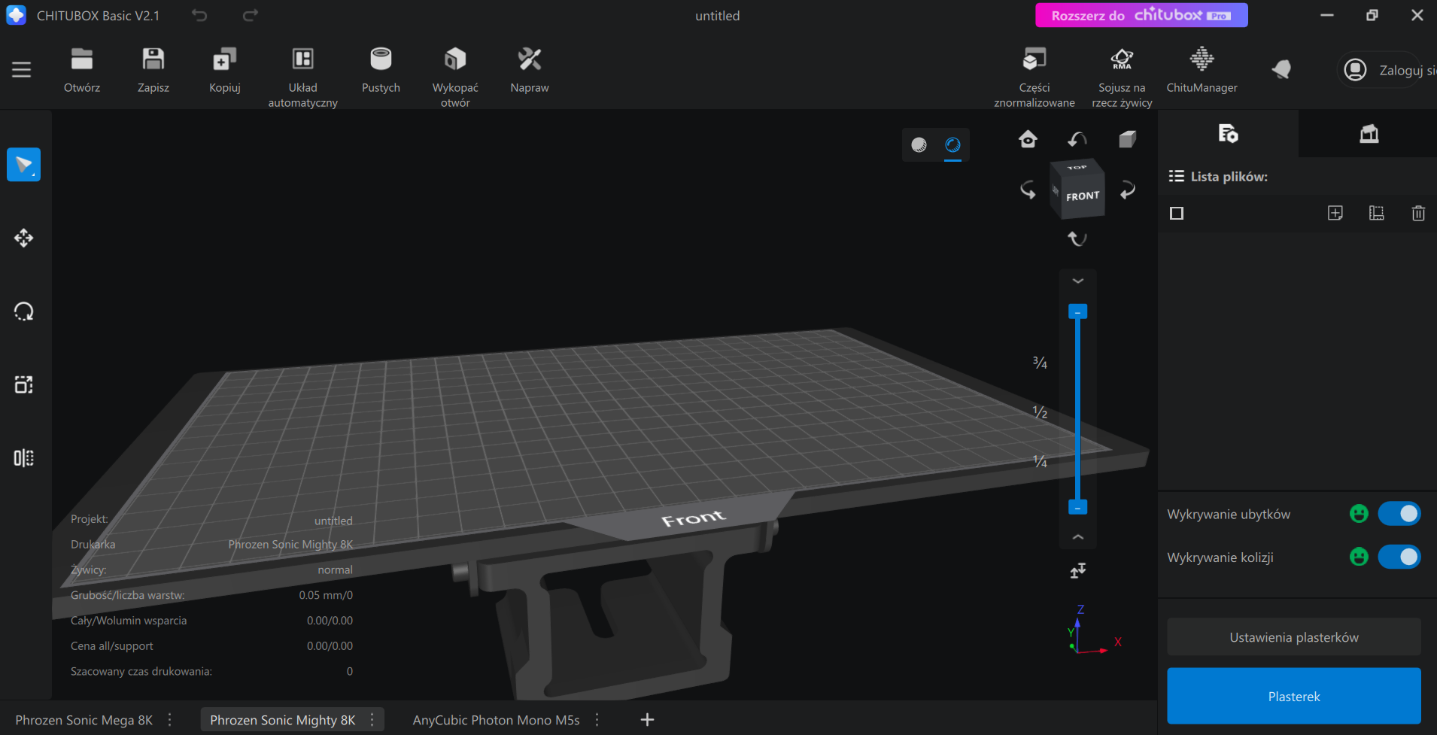This screenshot has height=735, width=1437.
Task: Click the layout icon in the file list
Action: point(1376,214)
